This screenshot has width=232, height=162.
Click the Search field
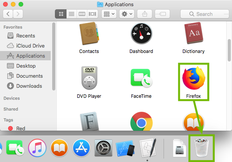pos(205,14)
